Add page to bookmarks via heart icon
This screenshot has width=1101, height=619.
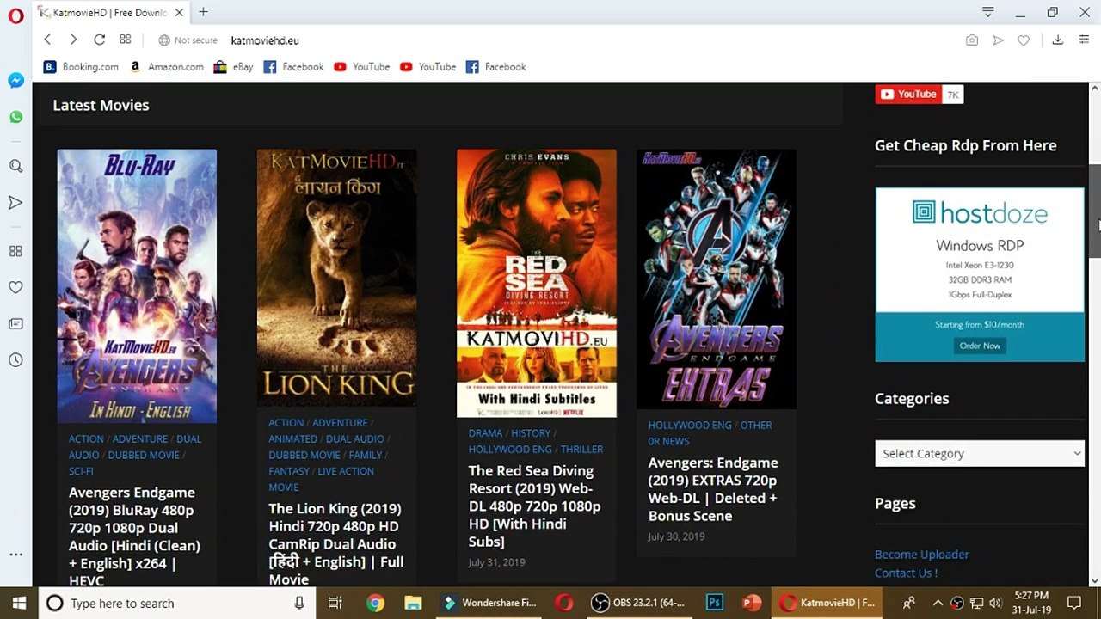point(1024,40)
